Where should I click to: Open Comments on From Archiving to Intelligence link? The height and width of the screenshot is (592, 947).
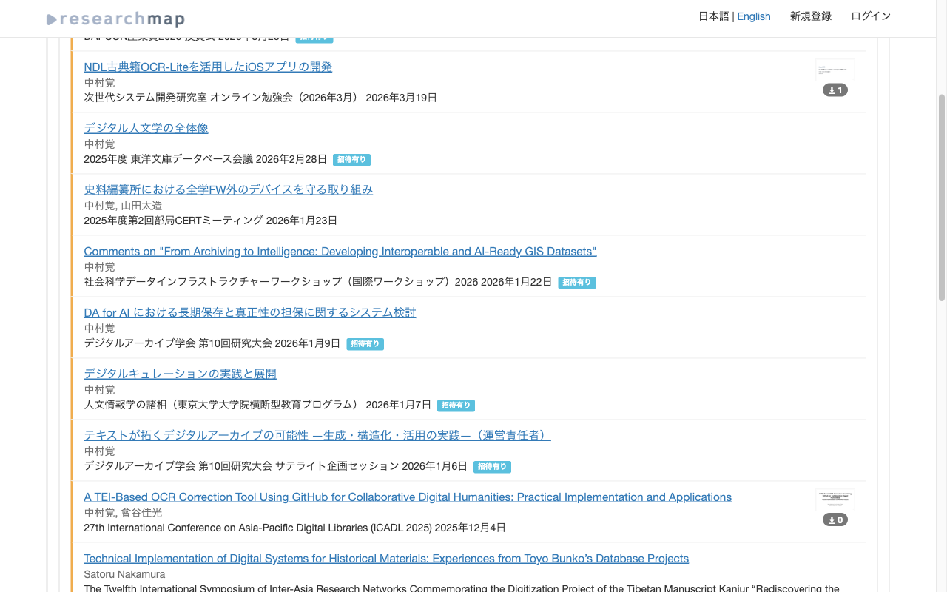340,252
